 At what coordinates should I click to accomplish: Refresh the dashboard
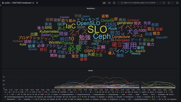(169, 3)
